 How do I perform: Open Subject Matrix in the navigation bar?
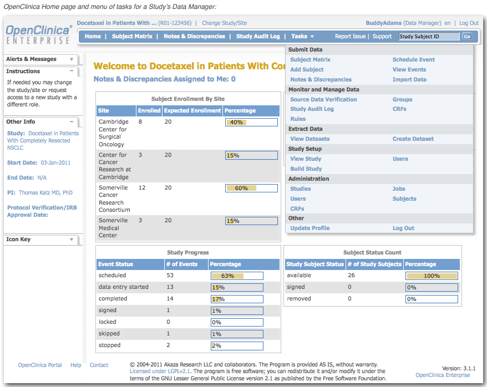click(x=132, y=37)
